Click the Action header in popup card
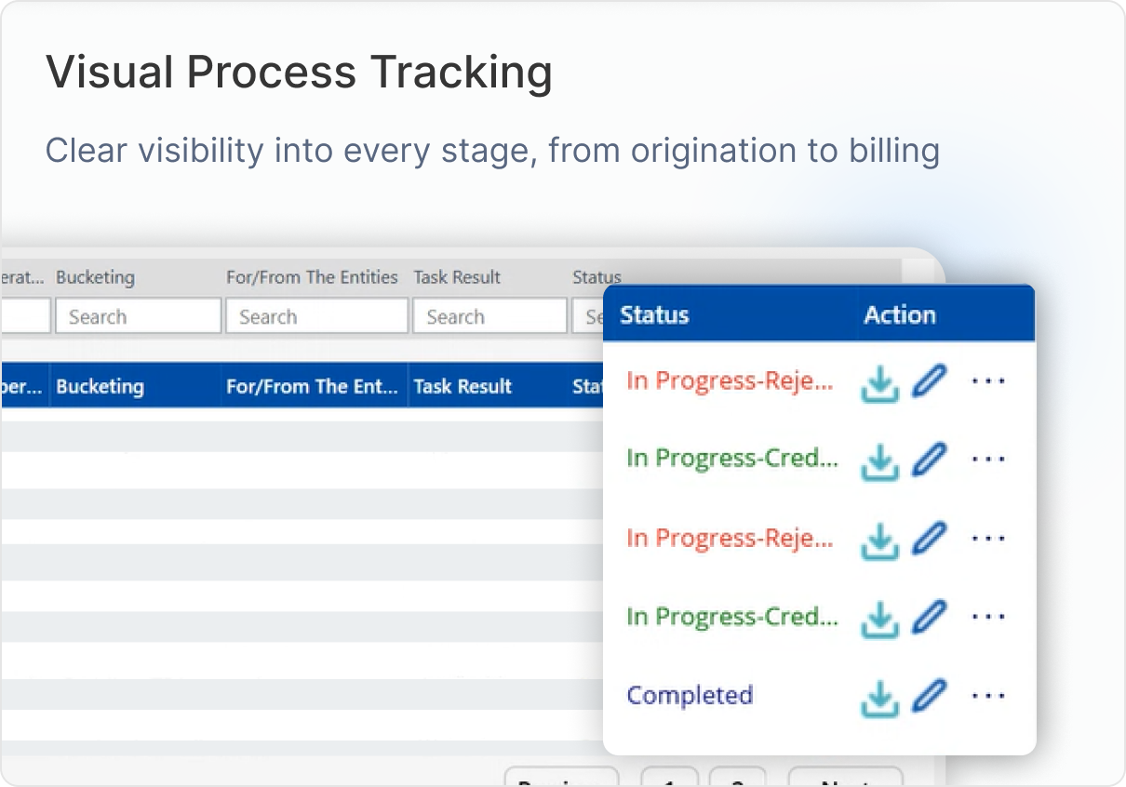This screenshot has width=1126, height=787. click(x=899, y=314)
